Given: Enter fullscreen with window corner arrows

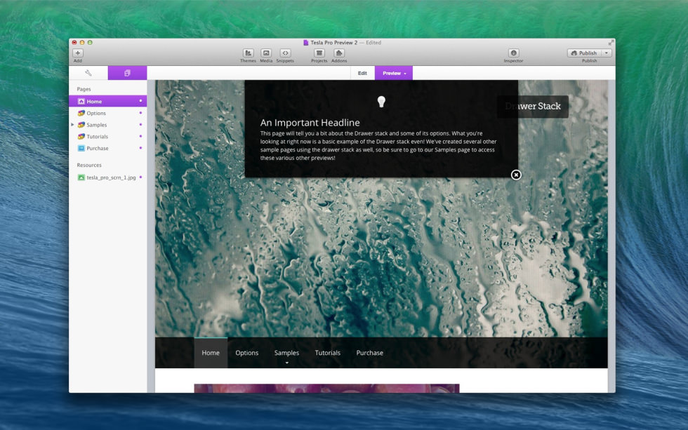Looking at the screenshot, I should coord(611,43).
